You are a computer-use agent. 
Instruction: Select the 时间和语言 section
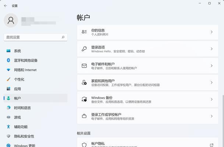pyautogui.click(x=35, y=108)
